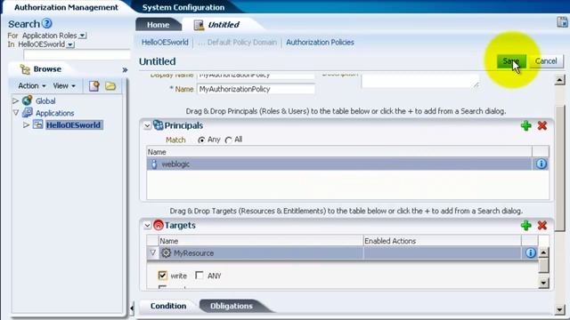Select the Untitled tab

(x=224, y=25)
